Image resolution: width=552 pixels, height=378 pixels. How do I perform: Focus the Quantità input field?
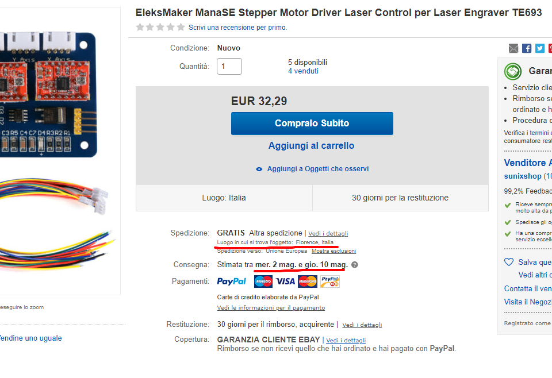click(229, 67)
